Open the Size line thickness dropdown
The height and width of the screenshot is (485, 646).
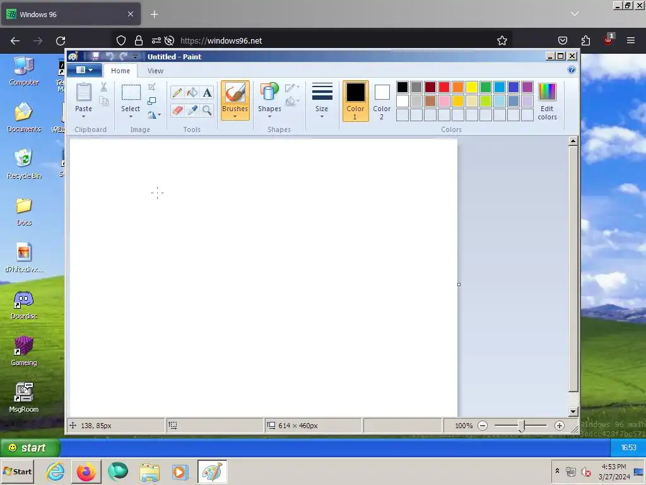coord(322,100)
